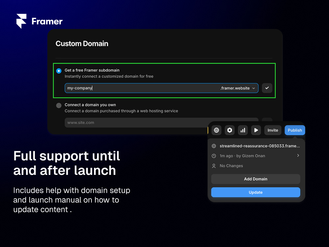Expand the 1m ago version history chevron

pos(298,155)
